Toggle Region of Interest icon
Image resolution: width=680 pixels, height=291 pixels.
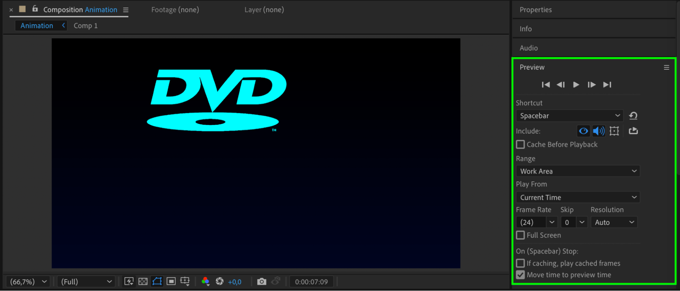(x=171, y=281)
